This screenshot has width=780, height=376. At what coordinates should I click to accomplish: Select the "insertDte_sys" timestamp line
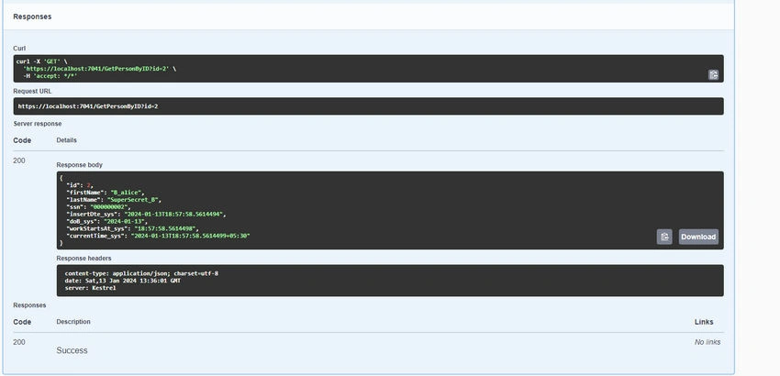(x=146, y=214)
